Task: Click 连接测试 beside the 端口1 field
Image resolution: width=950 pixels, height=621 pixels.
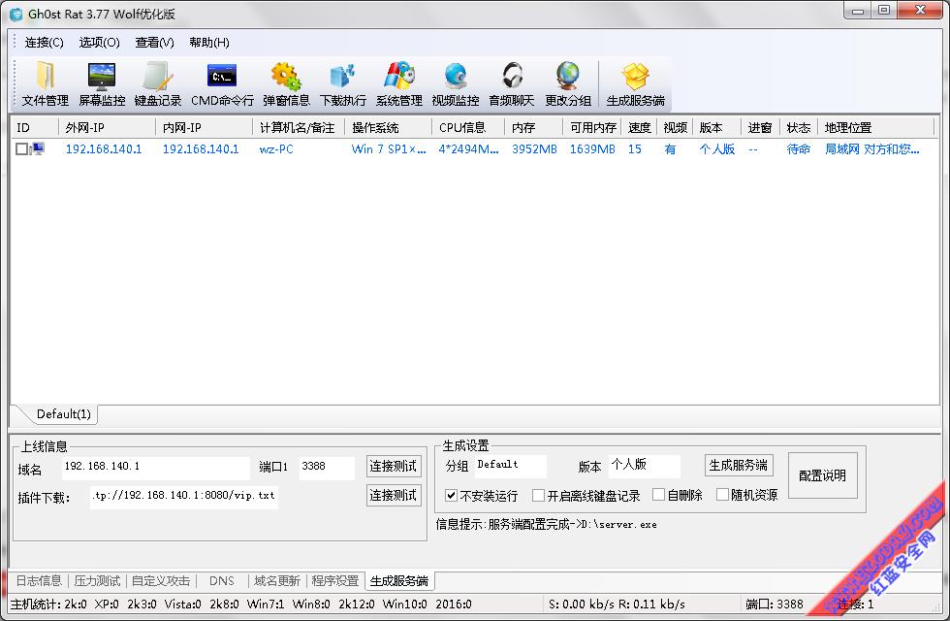Action: pyautogui.click(x=394, y=467)
